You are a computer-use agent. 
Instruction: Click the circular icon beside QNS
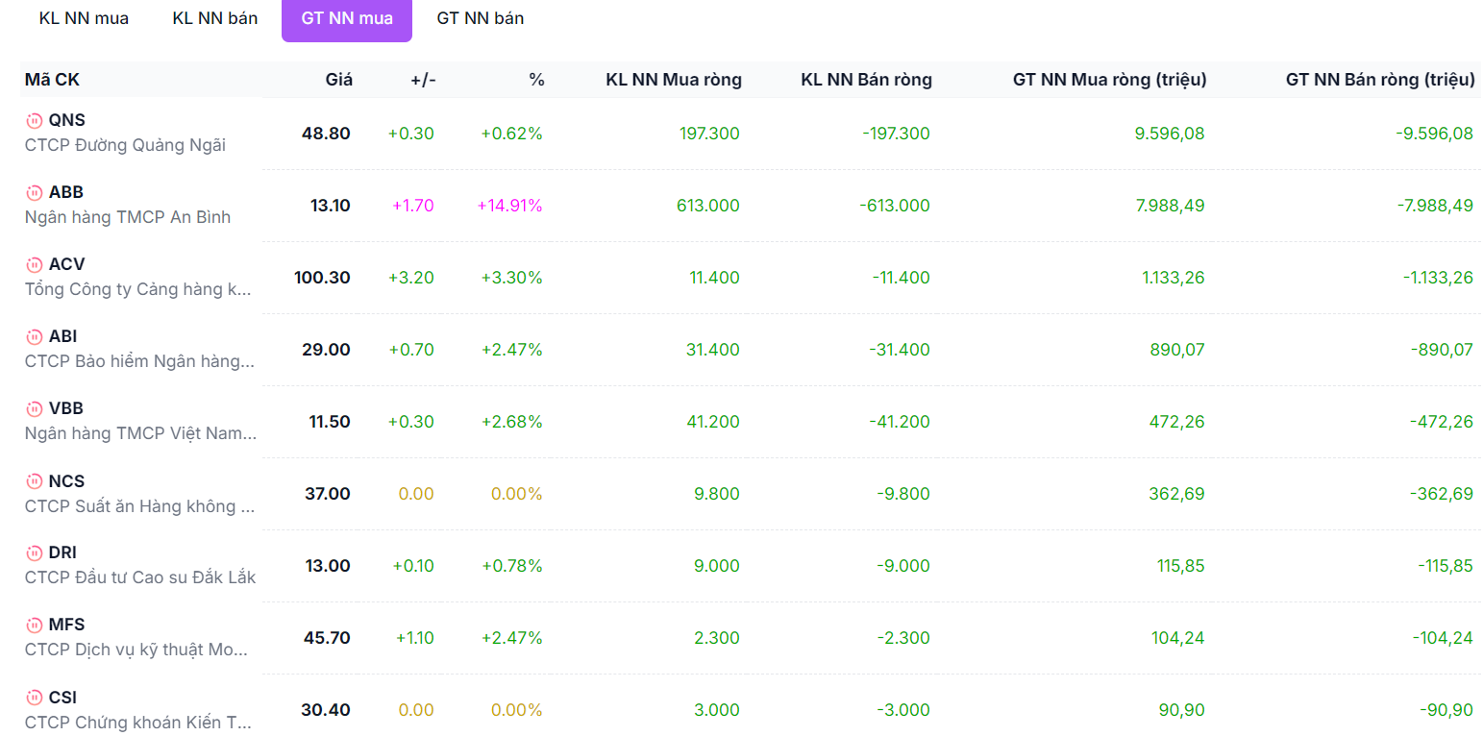[x=34, y=120]
